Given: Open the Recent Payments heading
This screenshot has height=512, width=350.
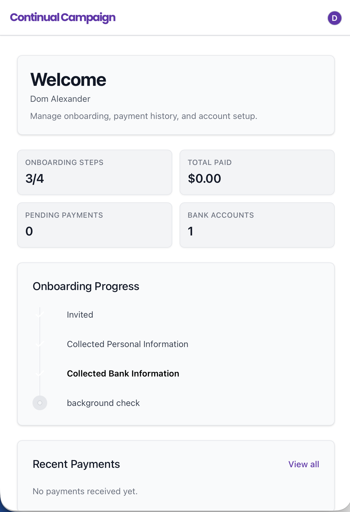Looking at the screenshot, I should pyautogui.click(x=76, y=464).
